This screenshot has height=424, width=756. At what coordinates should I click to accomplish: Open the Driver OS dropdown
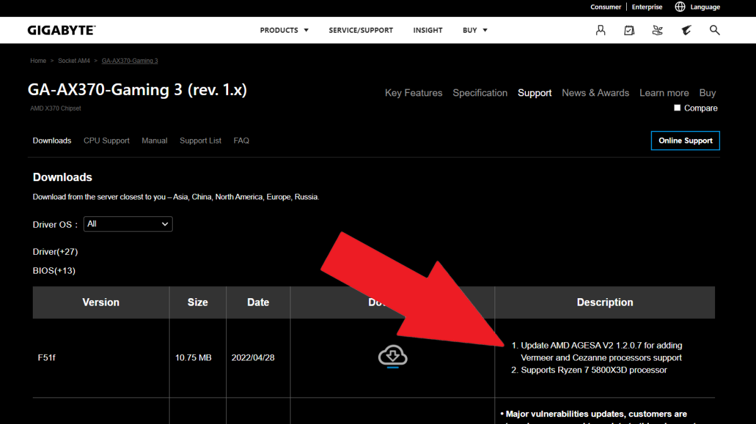click(128, 224)
